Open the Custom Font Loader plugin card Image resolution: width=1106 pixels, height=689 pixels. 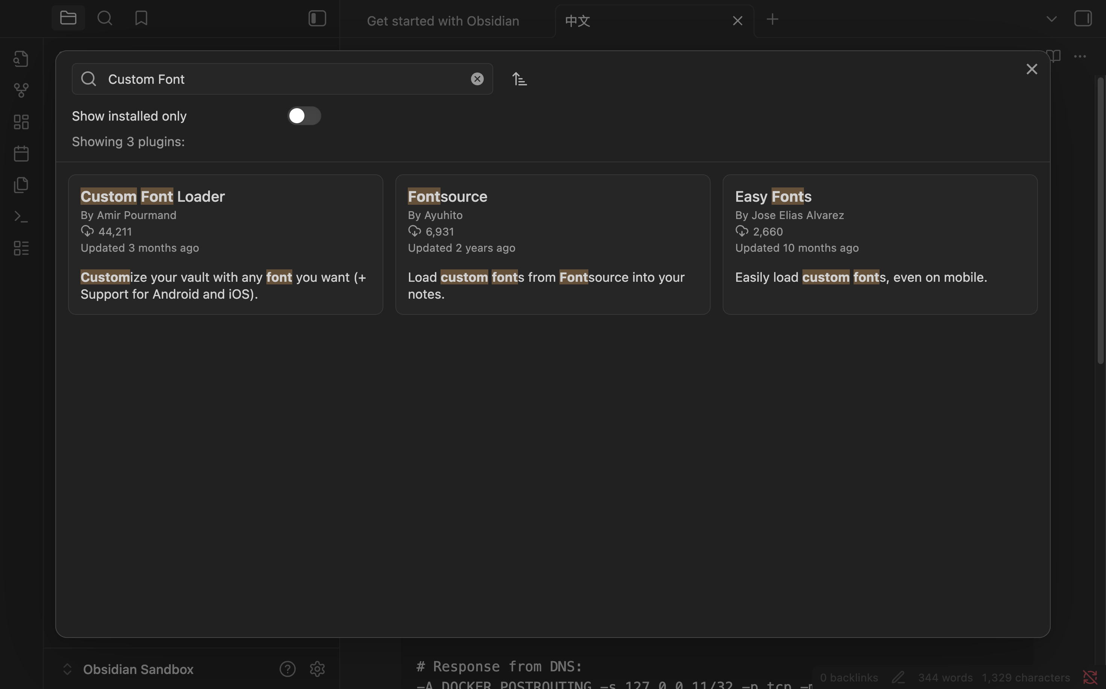[225, 244]
